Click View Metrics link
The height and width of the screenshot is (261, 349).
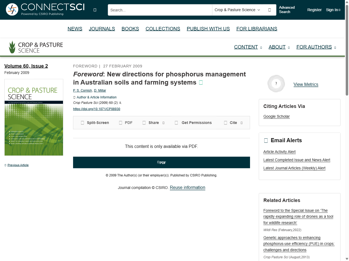(x=306, y=85)
